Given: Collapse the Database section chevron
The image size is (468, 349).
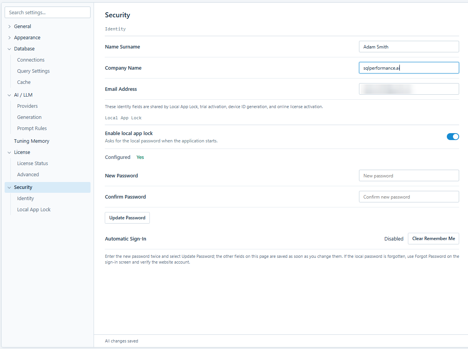Looking at the screenshot, I should tap(9, 49).
